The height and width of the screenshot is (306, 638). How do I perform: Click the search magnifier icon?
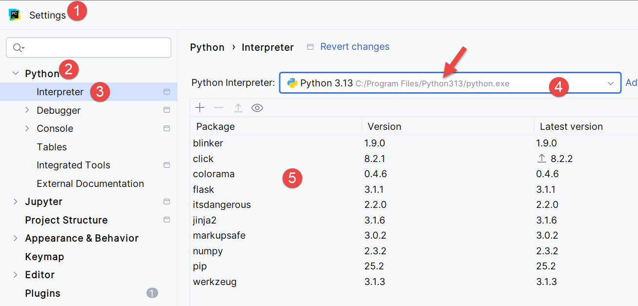point(18,48)
